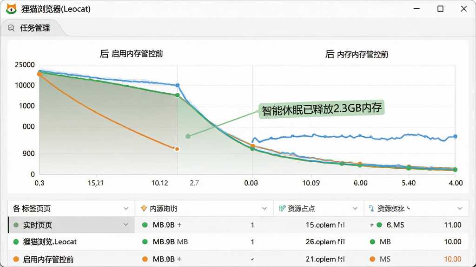Screen dimensions: 476x267
Task: Click the 5.40 x-axis label
Action: click(x=409, y=183)
